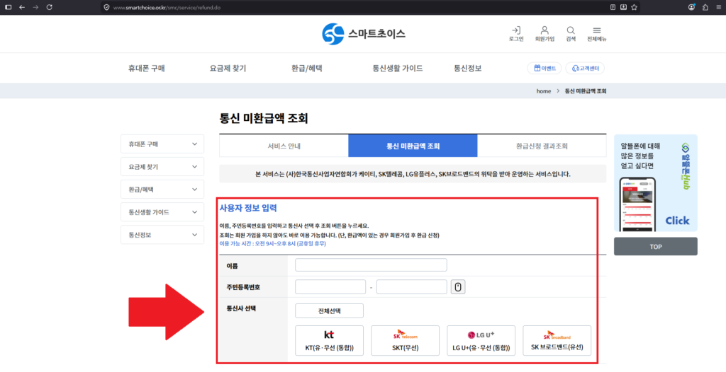The width and height of the screenshot is (726, 372).
Task: Open the 통신정보 top menu
Action: pos(468,69)
